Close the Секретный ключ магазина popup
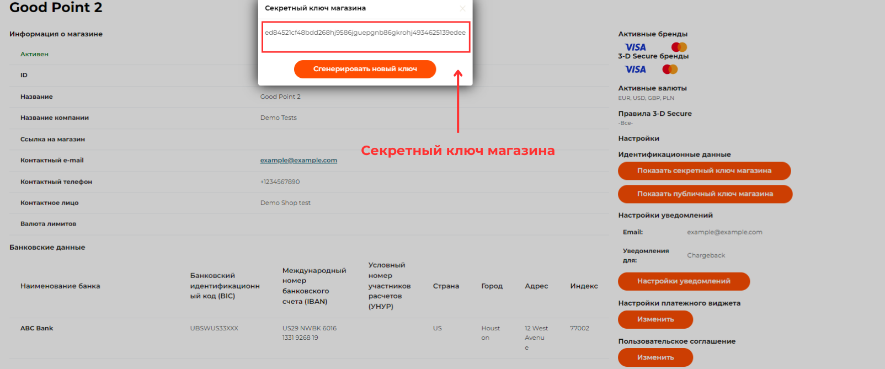Image resolution: width=885 pixels, height=369 pixels. [x=462, y=8]
